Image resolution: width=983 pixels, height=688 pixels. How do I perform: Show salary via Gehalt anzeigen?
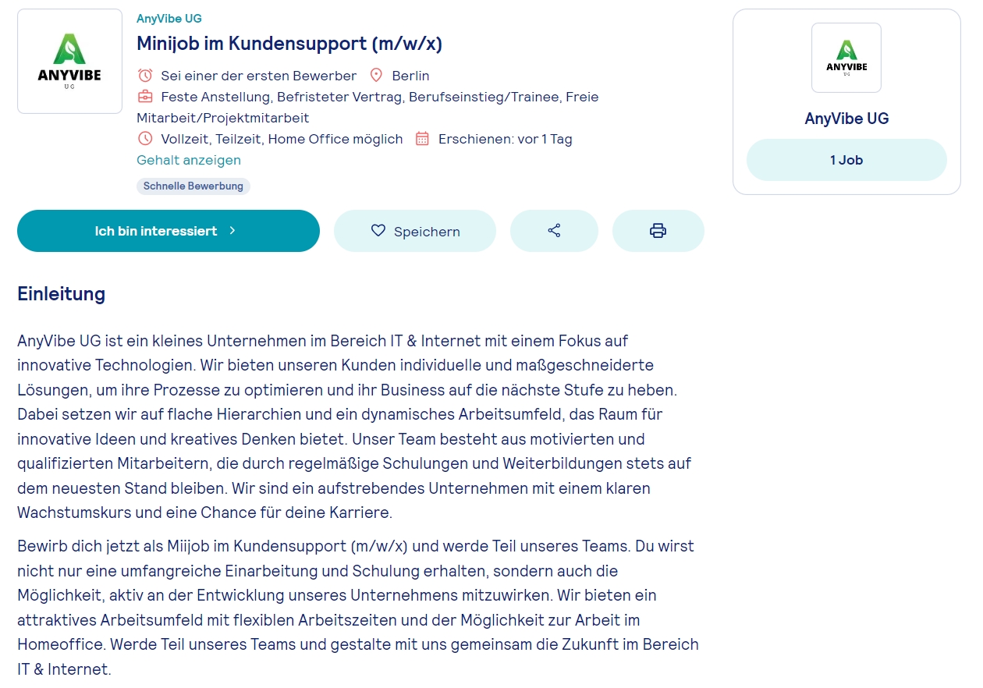point(189,160)
